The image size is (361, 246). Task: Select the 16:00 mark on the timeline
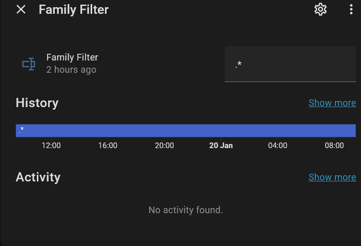pyautogui.click(x=108, y=146)
